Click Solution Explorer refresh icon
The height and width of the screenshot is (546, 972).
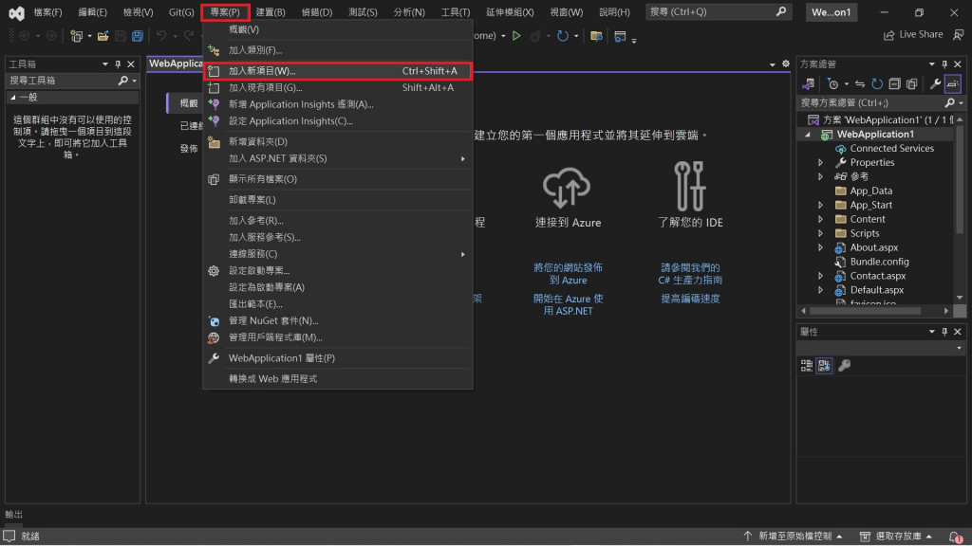[x=876, y=83]
